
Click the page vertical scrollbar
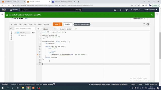pyautogui.click(x=160, y=45)
